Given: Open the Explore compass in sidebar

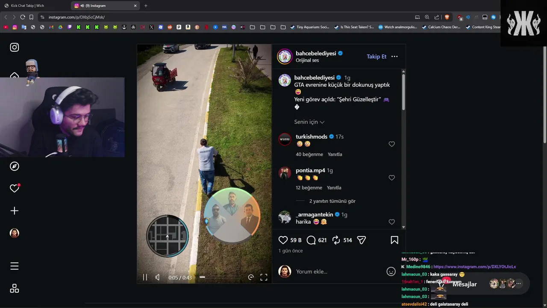Looking at the screenshot, I should point(15,166).
